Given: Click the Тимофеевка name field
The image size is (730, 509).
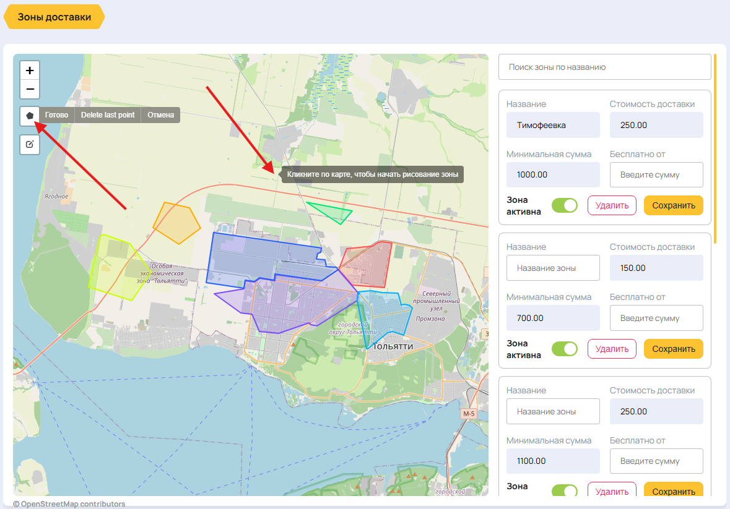Looking at the screenshot, I should [x=553, y=125].
